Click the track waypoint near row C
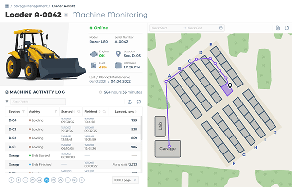This screenshot has width=292, height=187. click(196, 59)
